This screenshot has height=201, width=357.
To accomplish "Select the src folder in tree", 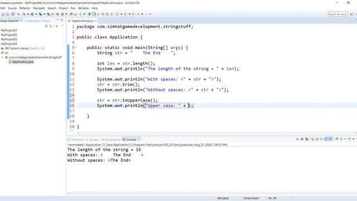I will pos(5,53).
